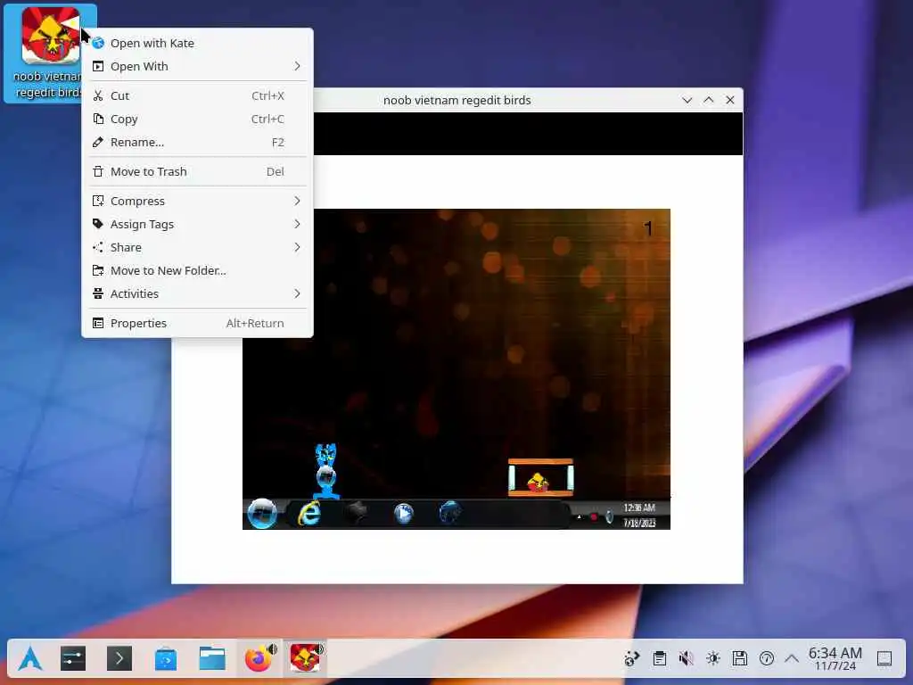
Task: Switch to Firefox in the taskbar
Action: (x=257, y=659)
